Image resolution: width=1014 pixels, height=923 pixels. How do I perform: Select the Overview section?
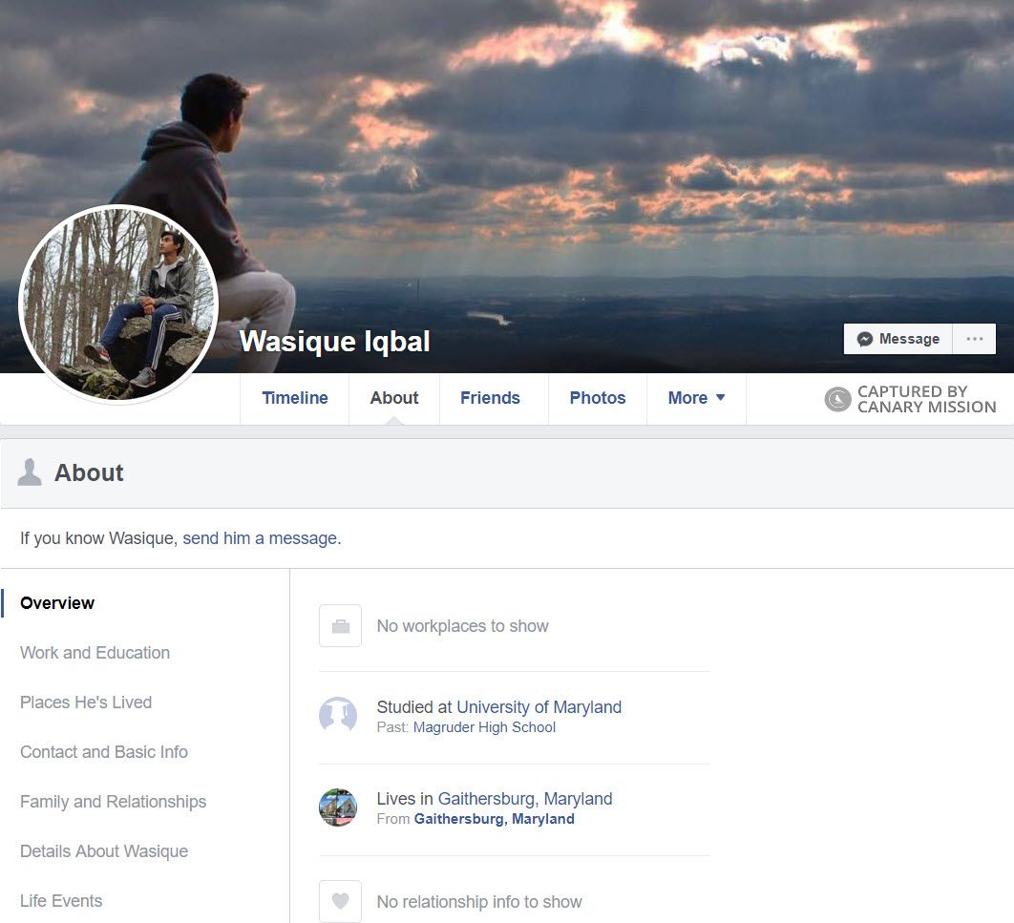point(56,602)
